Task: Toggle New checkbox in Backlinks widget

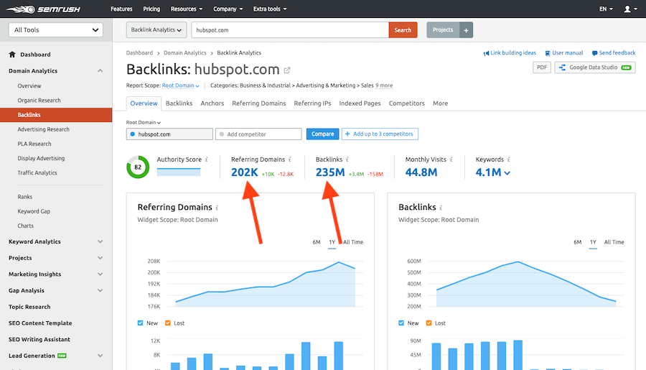Action: (401, 323)
